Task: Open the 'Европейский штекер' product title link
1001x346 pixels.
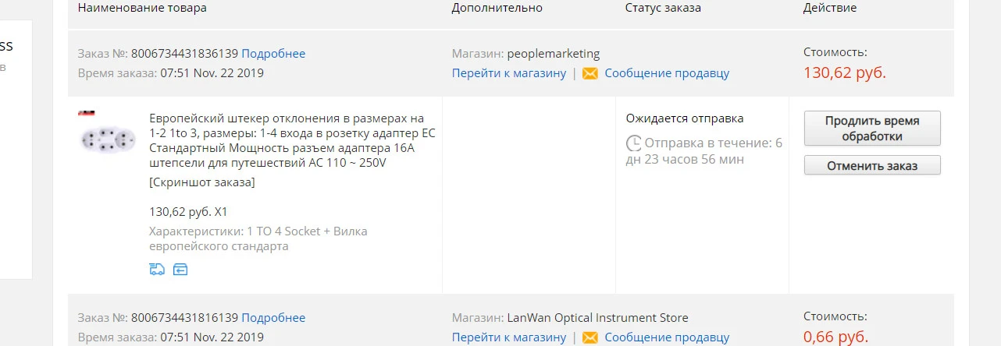Action: pos(292,141)
